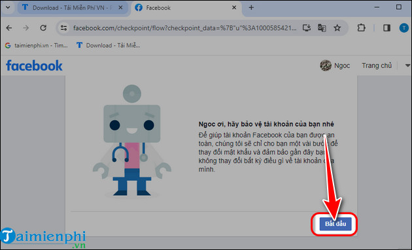Reload the Facebook checkpoint page
The image size is (412, 250).
(43, 28)
